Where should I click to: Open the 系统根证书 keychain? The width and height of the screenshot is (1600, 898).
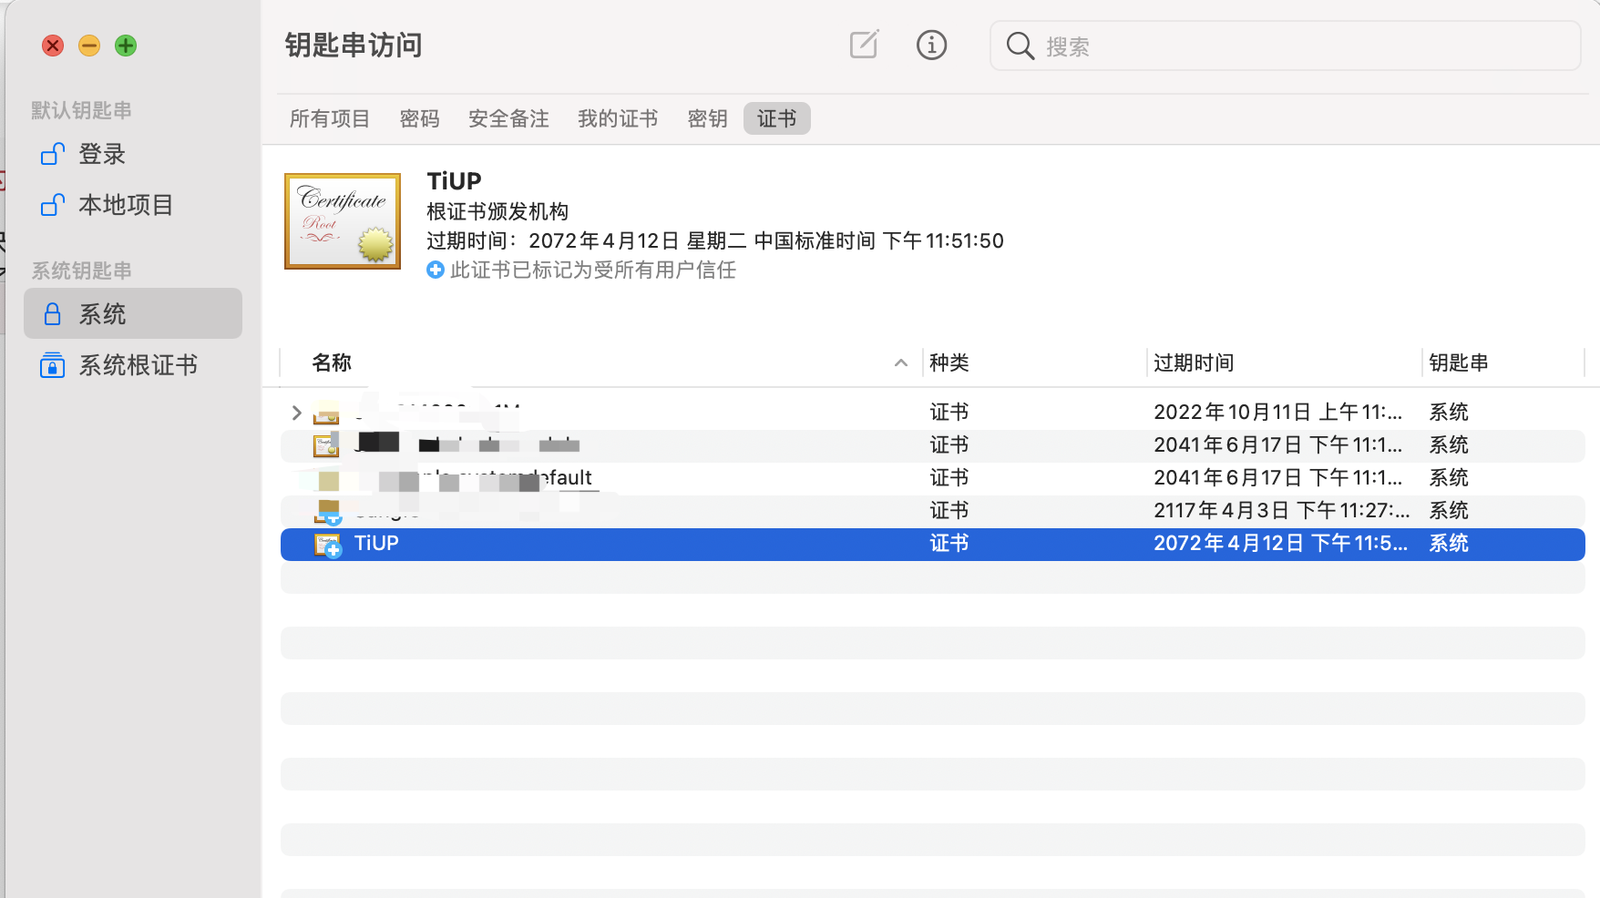[137, 365]
